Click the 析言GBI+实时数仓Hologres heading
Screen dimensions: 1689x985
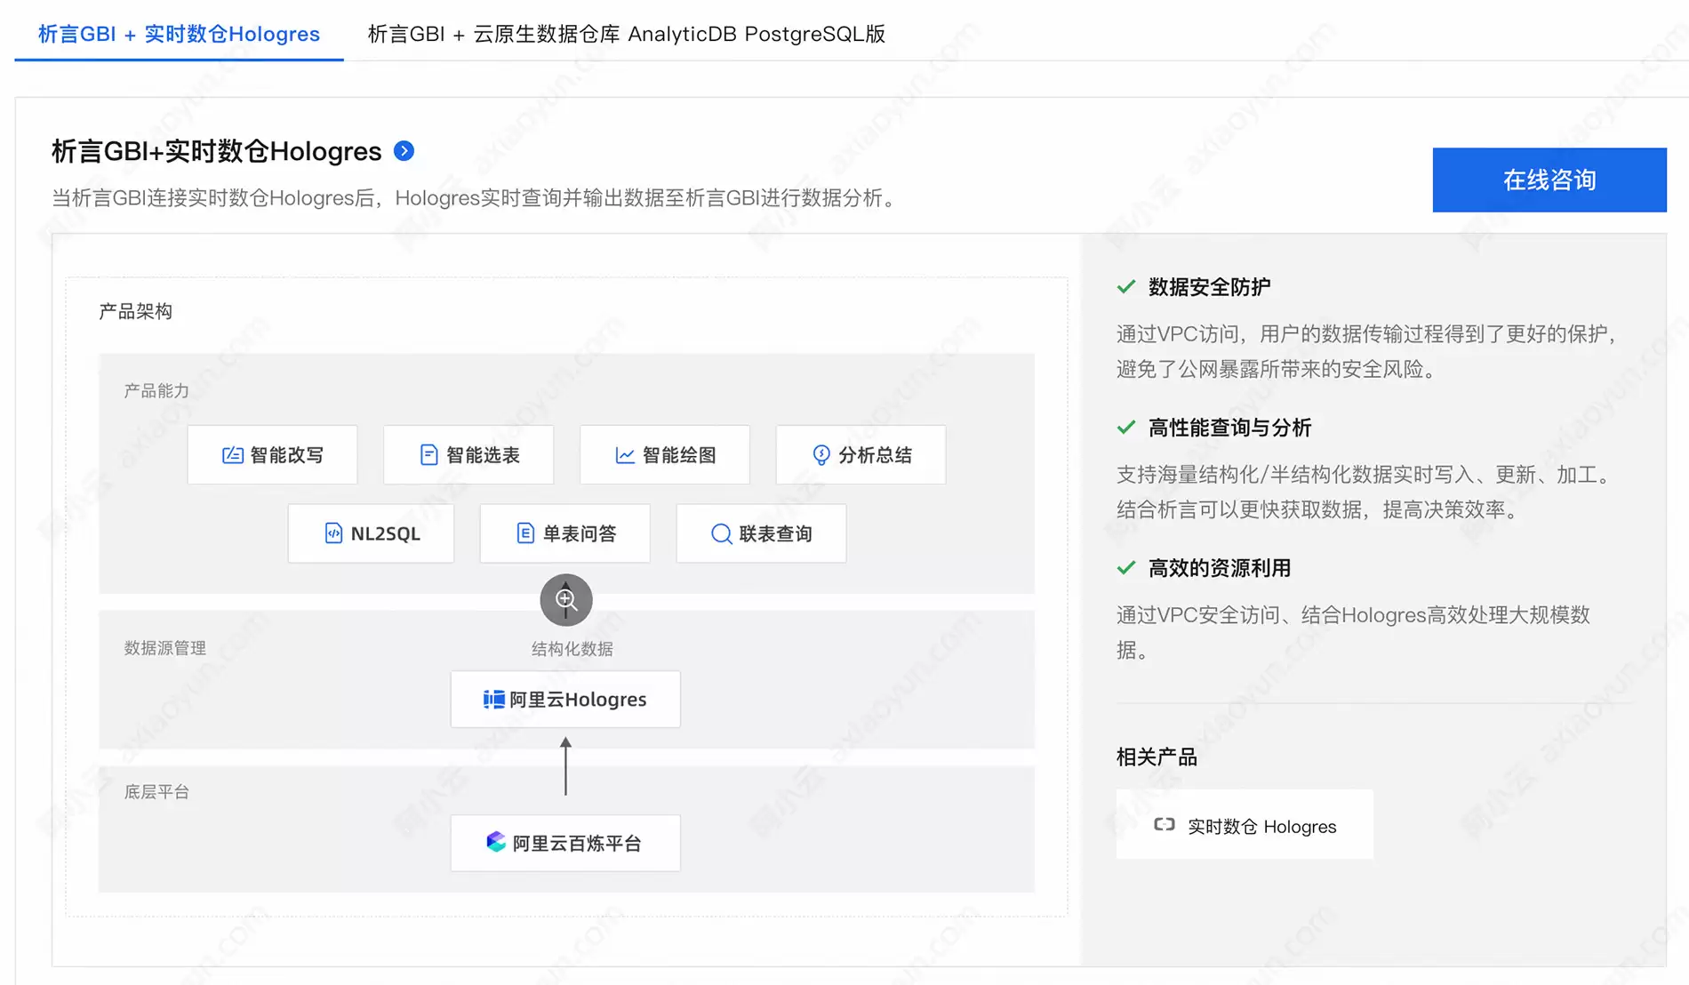point(217,151)
